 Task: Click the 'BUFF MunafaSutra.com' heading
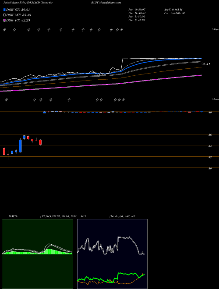[x=106, y=3]
